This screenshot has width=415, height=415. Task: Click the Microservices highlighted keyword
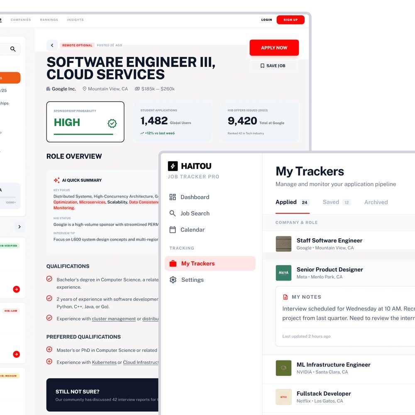pos(93,202)
